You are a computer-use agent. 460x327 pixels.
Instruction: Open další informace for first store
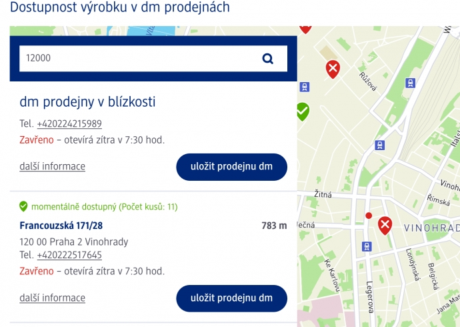(x=52, y=166)
